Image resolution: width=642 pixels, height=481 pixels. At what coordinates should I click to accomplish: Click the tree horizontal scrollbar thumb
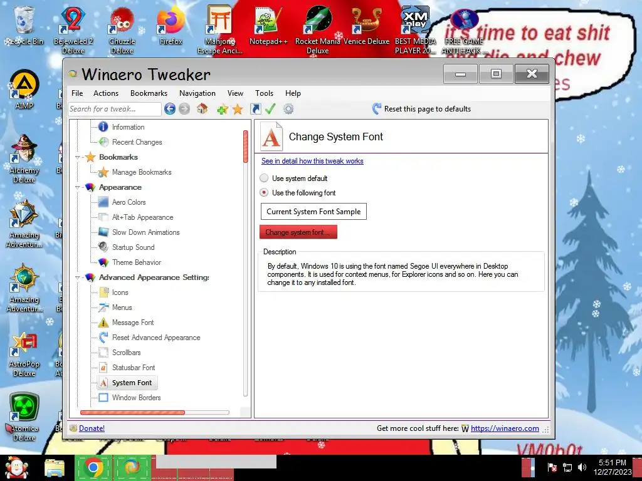(x=133, y=413)
